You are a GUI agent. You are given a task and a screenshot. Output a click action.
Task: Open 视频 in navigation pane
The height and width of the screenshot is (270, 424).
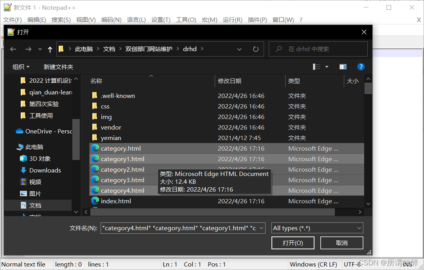coord(31,182)
